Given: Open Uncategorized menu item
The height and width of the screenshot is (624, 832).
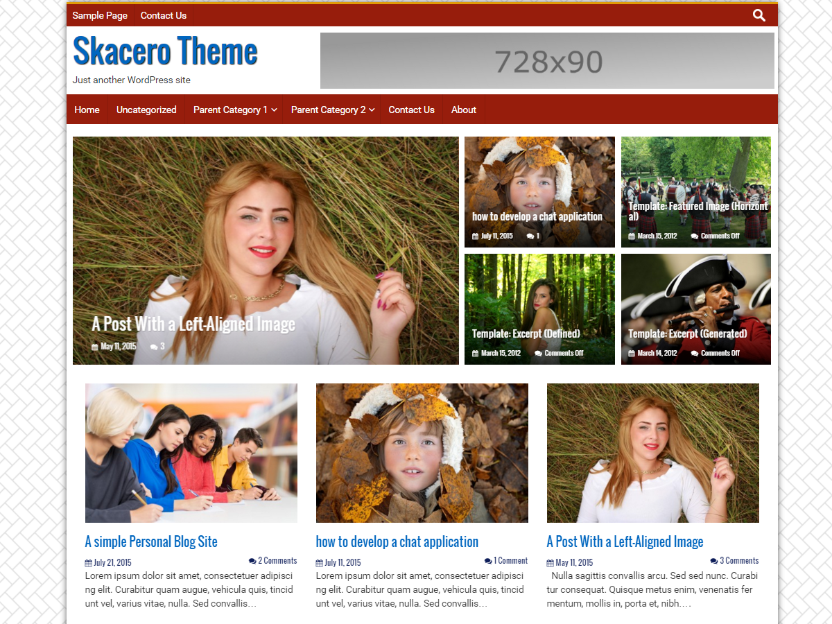Looking at the screenshot, I should (146, 110).
